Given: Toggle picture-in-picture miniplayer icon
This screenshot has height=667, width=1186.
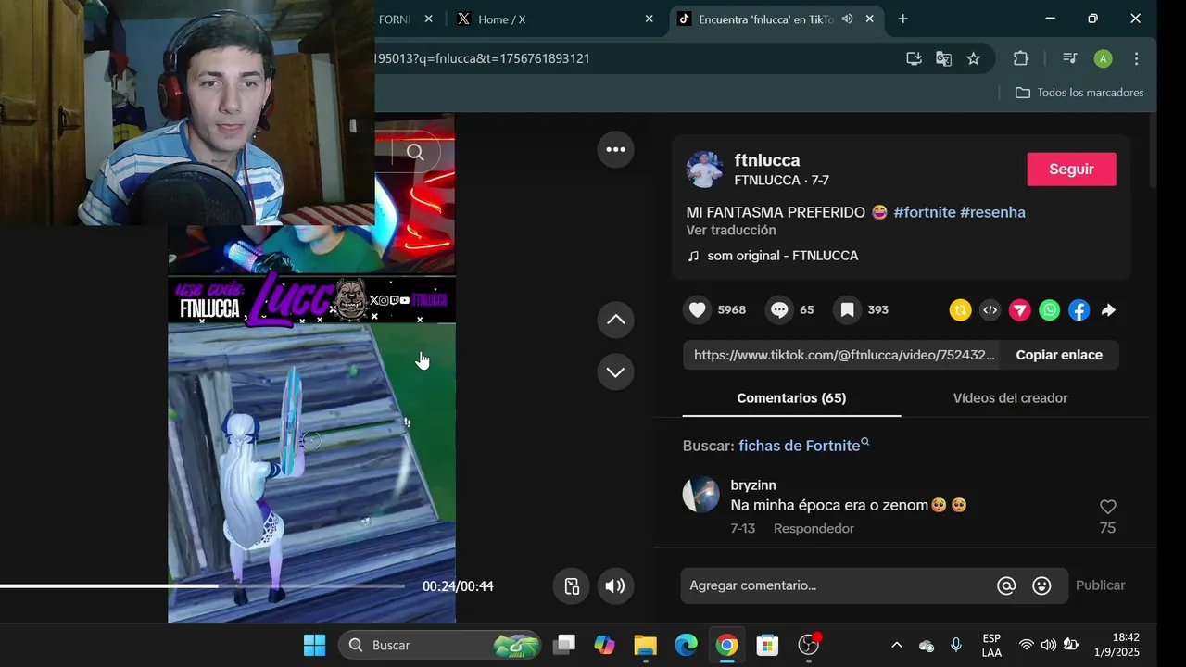Looking at the screenshot, I should pyautogui.click(x=572, y=585).
